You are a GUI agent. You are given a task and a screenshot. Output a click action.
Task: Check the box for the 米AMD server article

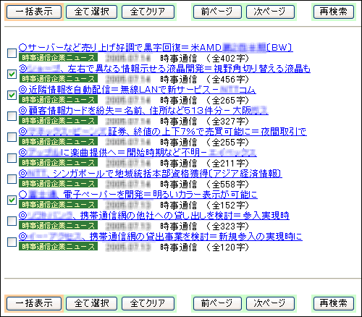coord(12,53)
